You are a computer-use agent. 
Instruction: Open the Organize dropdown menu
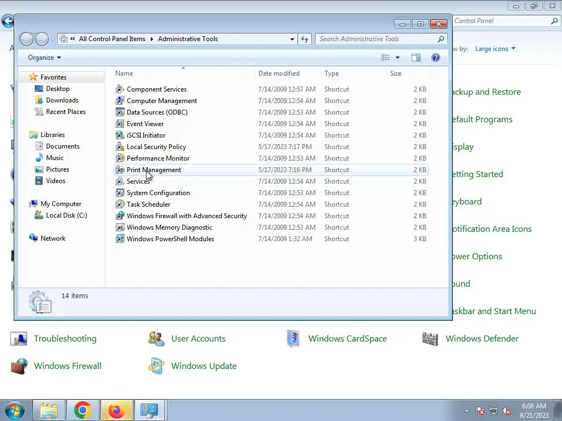pyautogui.click(x=44, y=58)
